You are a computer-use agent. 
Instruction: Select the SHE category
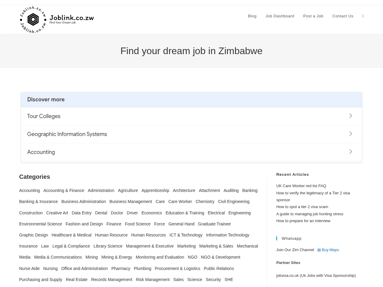click(x=229, y=280)
